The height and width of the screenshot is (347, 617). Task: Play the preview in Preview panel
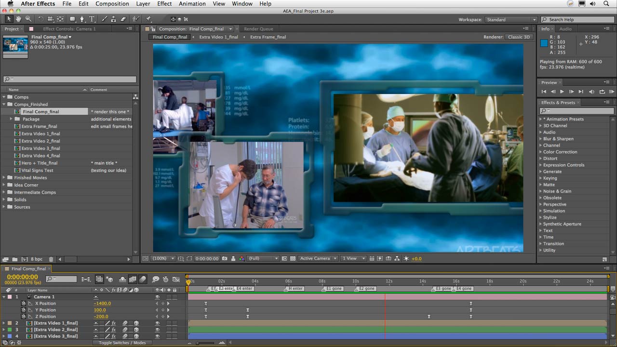(x=562, y=92)
